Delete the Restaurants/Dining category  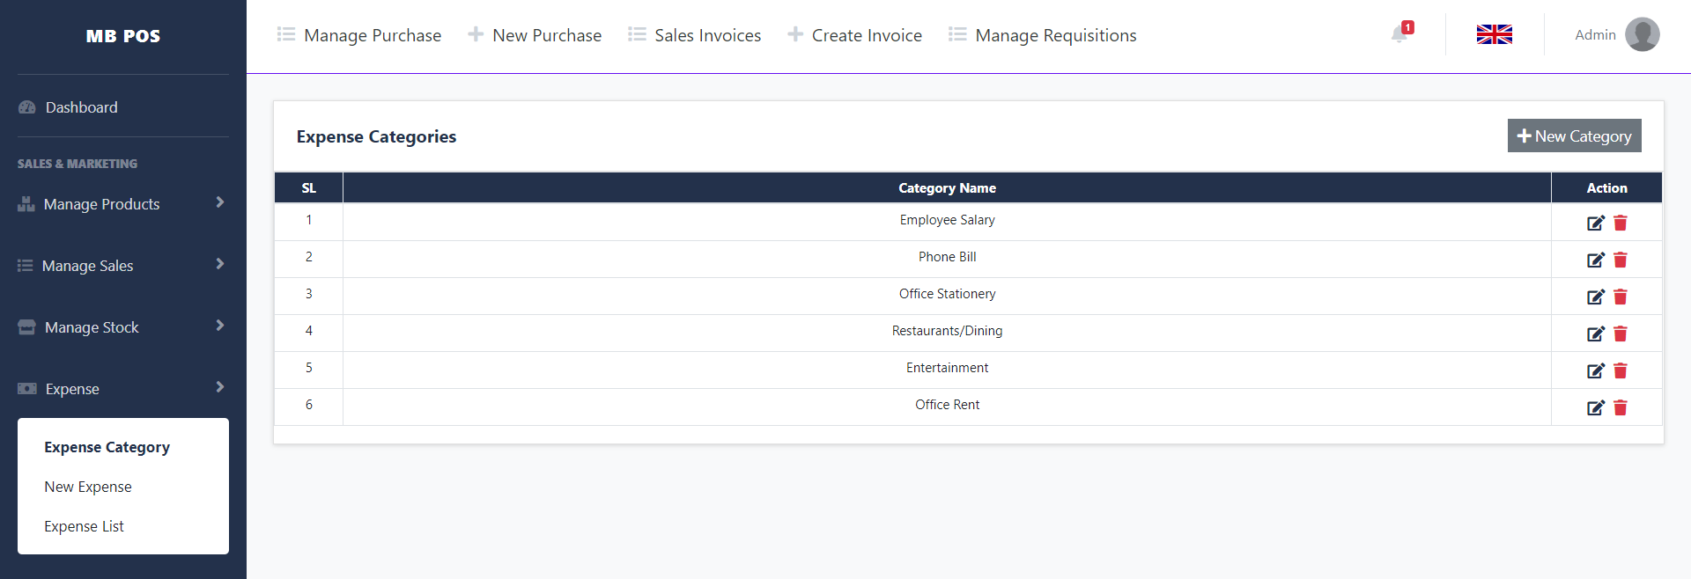[1621, 333]
